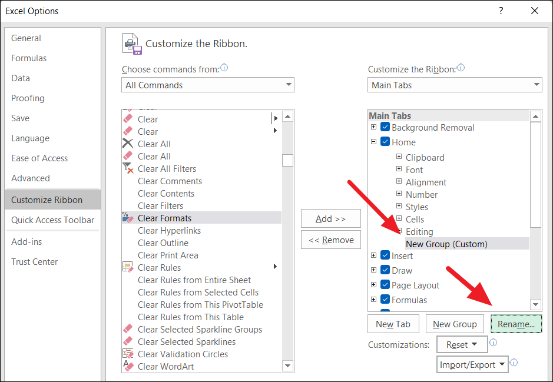Toggle the Home tab checkbox
The width and height of the screenshot is (553, 382).
point(385,142)
